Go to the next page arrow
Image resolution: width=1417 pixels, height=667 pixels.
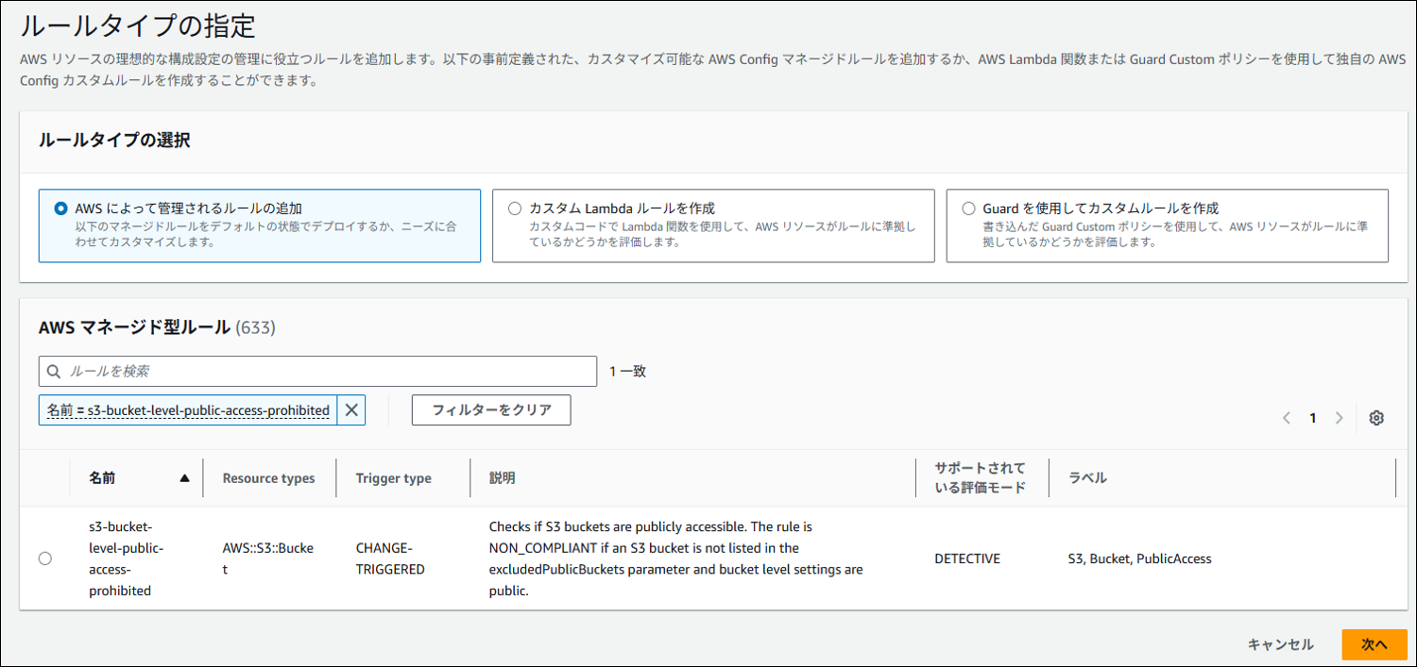1339,418
